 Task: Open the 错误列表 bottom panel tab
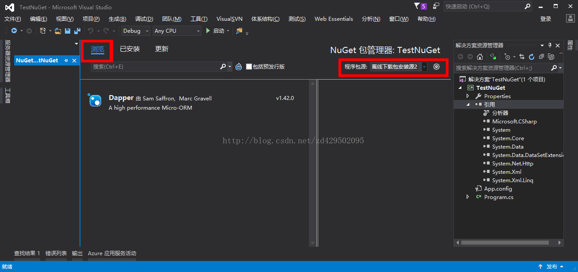[56, 253]
